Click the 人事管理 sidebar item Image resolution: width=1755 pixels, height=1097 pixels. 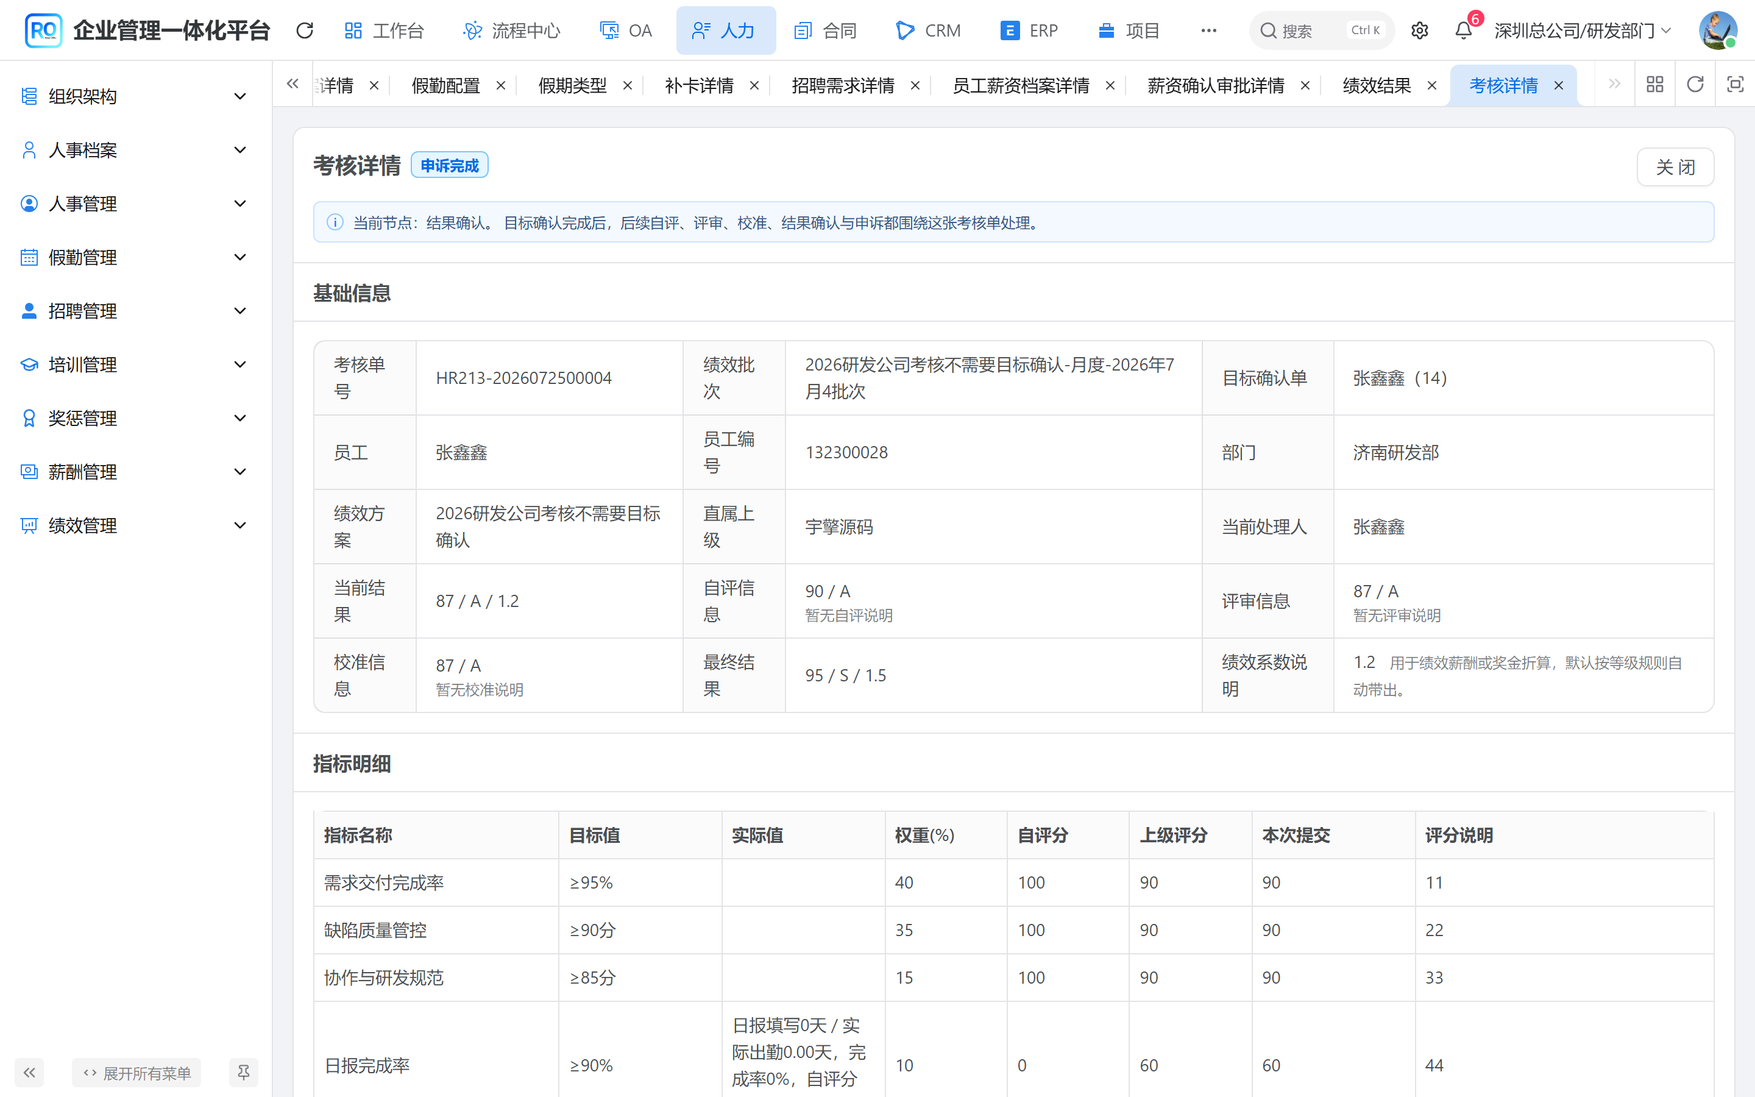pos(135,203)
